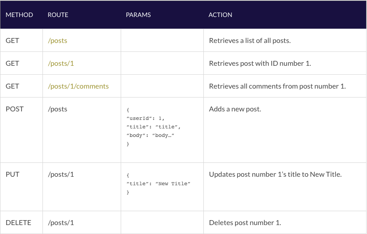This screenshot has width=367, height=234.
Task: Click "Retrieves post with ID number 1" text
Action: [x=260, y=64]
